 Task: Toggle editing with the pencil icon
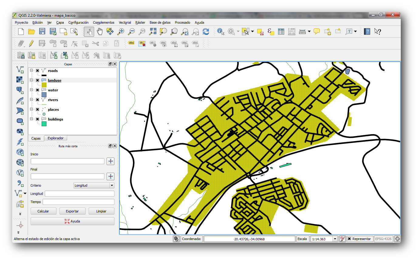pos(31,43)
